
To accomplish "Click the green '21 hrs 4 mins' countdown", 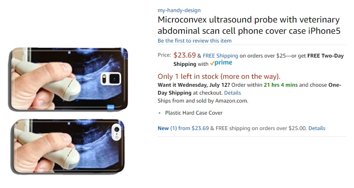I will pos(281,85).
